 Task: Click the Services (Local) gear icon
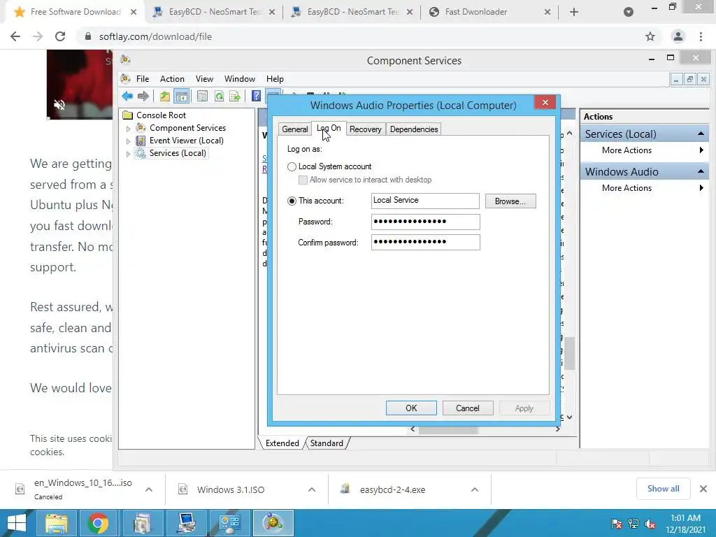(x=141, y=153)
